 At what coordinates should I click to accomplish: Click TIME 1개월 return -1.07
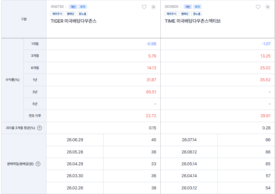tap(266, 44)
